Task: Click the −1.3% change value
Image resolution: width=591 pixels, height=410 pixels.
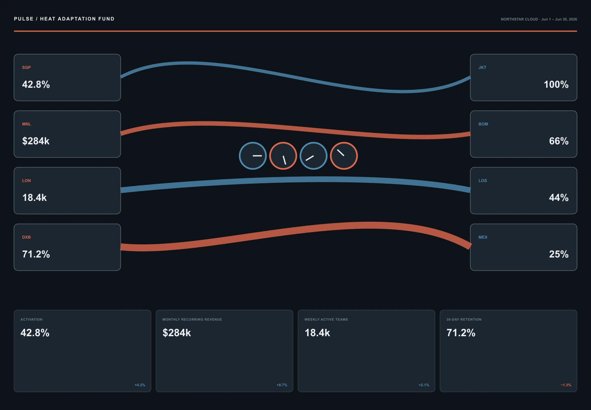Action: (x=566, y=385)
